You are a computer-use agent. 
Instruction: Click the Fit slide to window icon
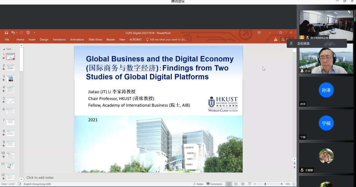coord(294,184)
